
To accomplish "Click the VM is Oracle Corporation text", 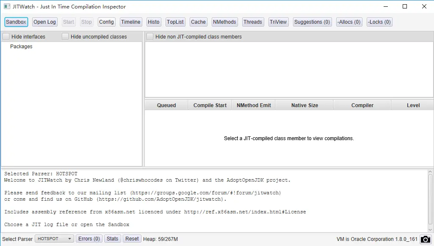I will point(377,239).
